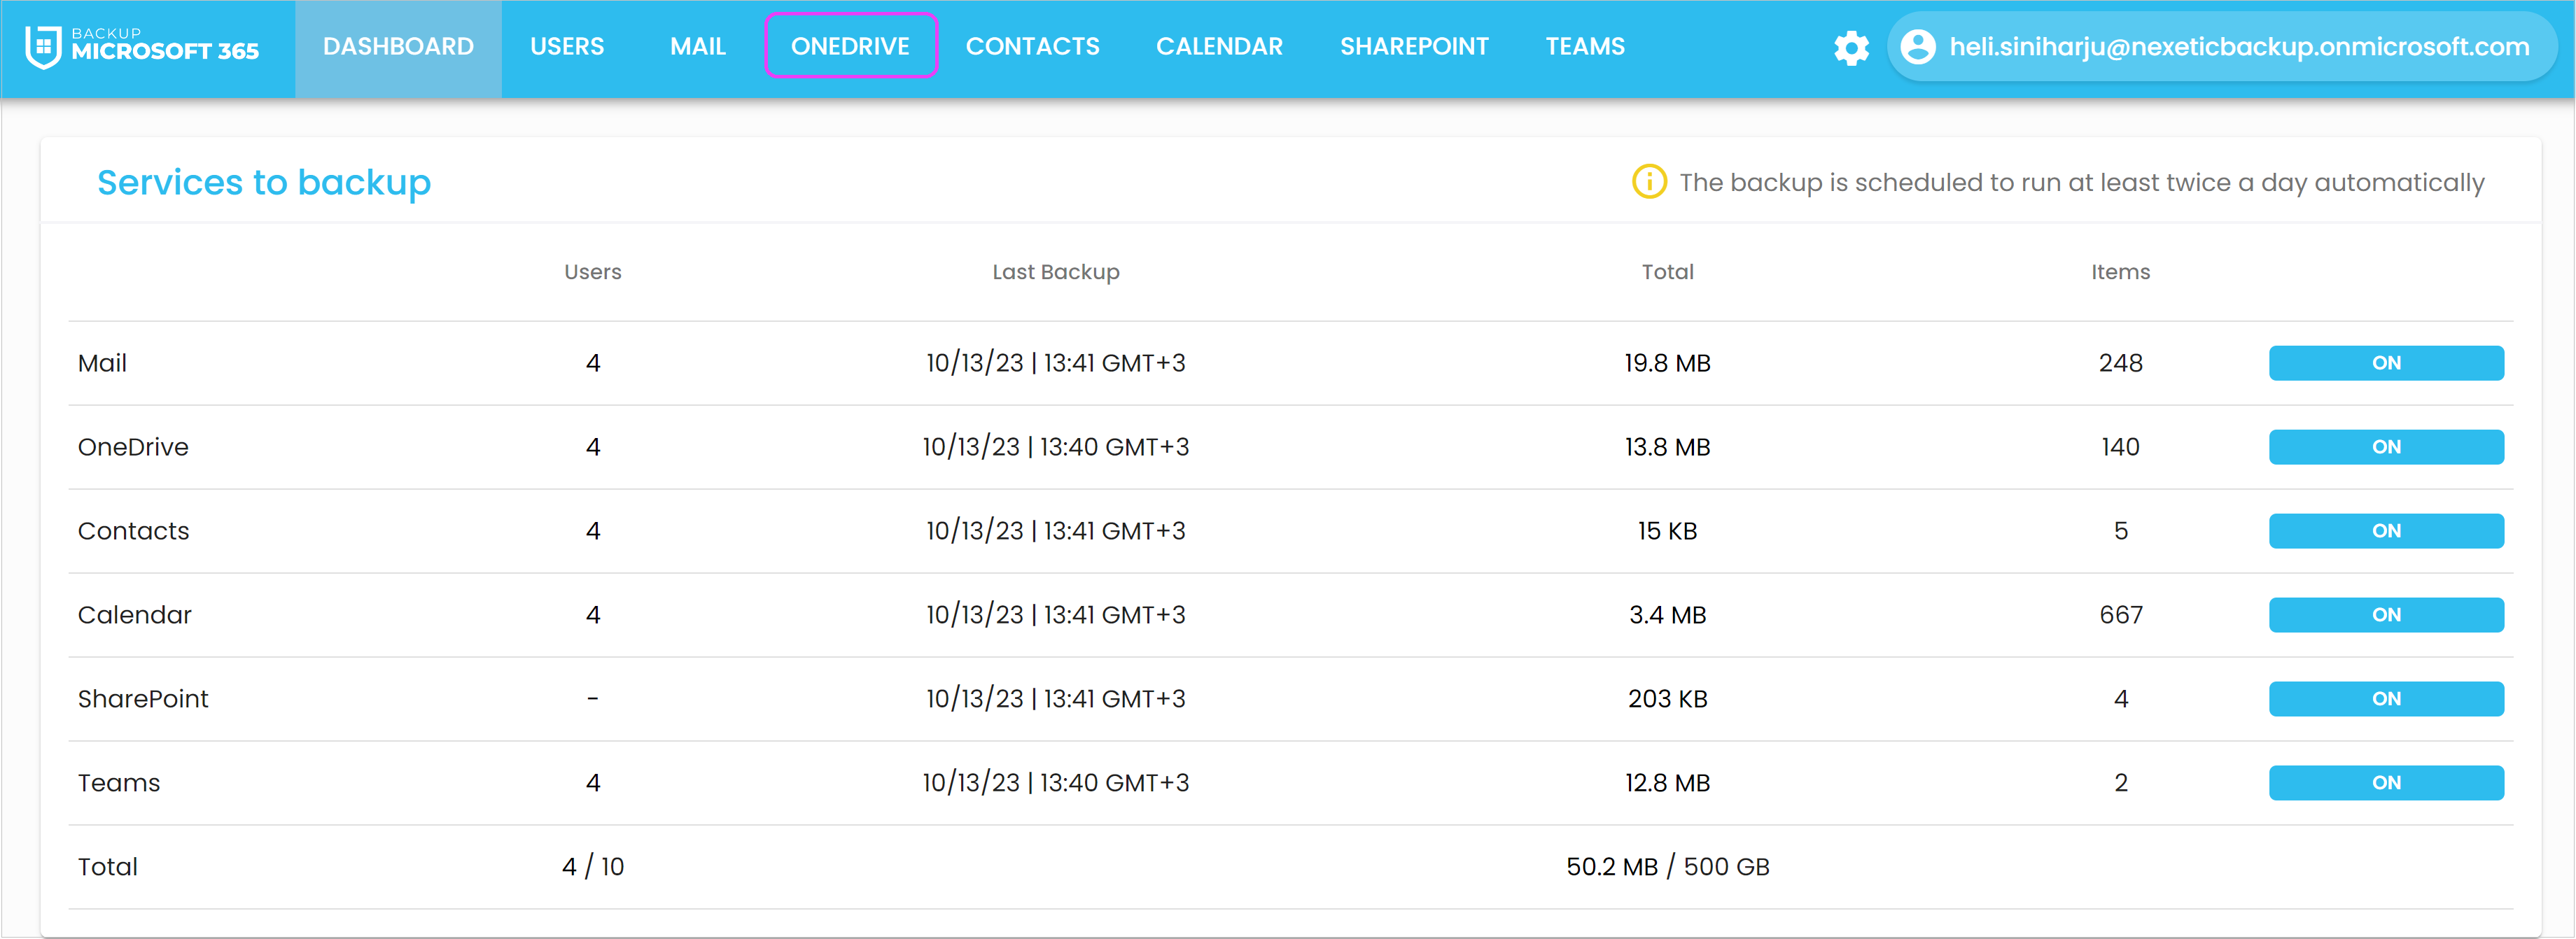Click the Users column header
The image size is (2576, 939).
[593, 272]
